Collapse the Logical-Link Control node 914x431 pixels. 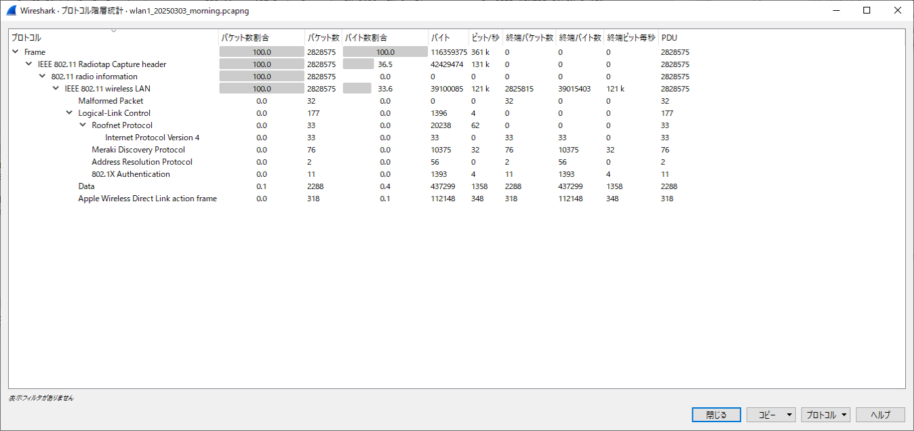69,113
